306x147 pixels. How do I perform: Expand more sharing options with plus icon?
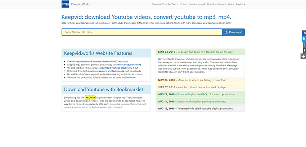(304, 56)
